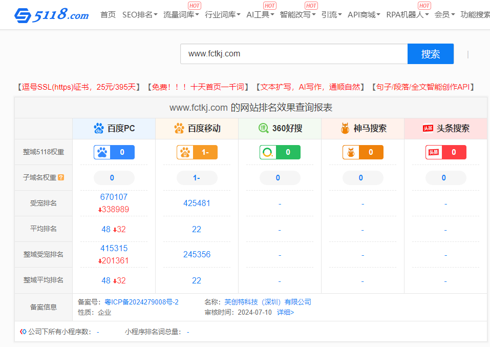This screenshot has height=347, width=490.
Task: Select the 百度PC column header
Action: pyautogui.click(x=114, y=129)
